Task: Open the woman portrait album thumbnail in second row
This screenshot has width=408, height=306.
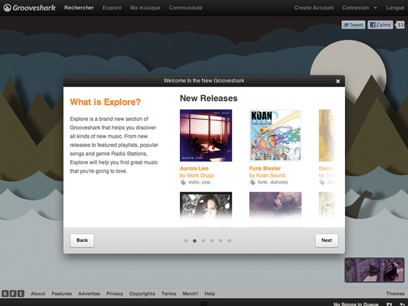Action: [206, 206]
